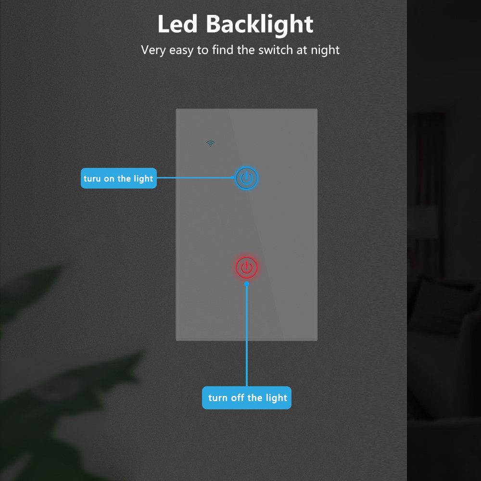This screenshot has width=481, height=481.
Task: Click the 'Very easy to find the switch' subtitle
Action: (x=240, y=50)
